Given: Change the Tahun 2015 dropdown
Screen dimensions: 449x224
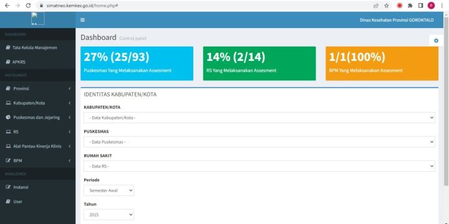Looking at the screenshot, I should [109, 215].
